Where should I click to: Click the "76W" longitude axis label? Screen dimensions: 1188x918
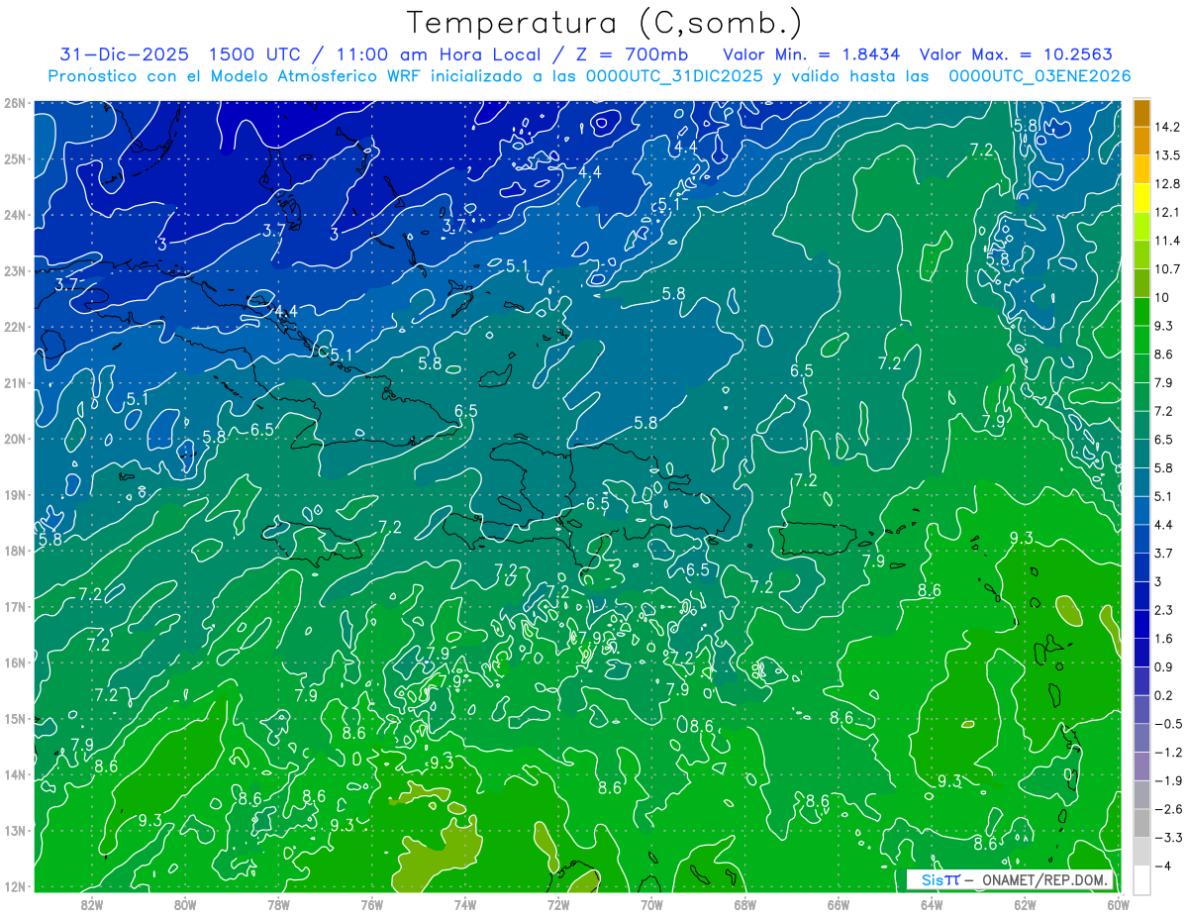[372, 905]
